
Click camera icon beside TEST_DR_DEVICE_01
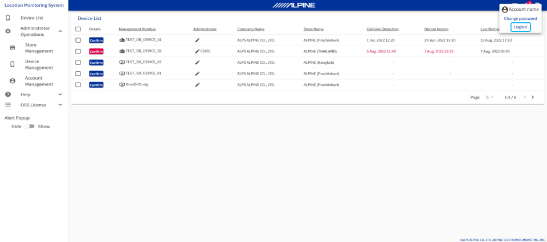pos(122,40)
